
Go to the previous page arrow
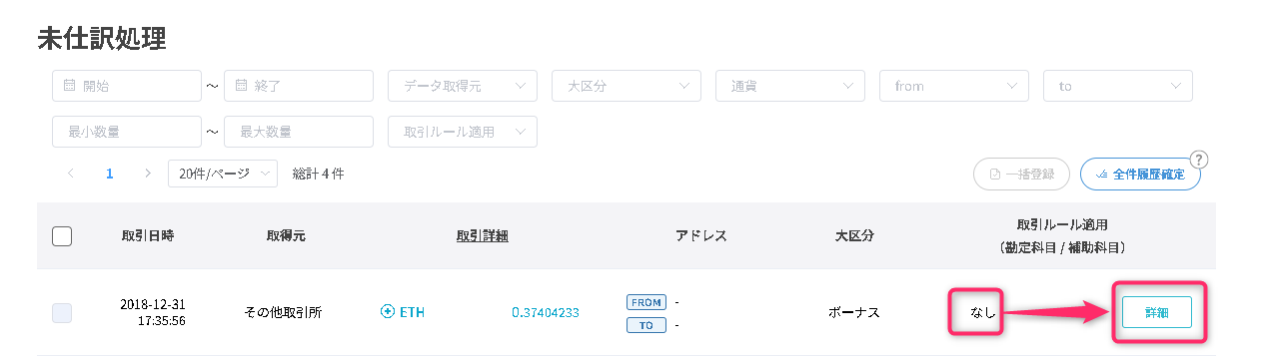(x=71, y=174)
